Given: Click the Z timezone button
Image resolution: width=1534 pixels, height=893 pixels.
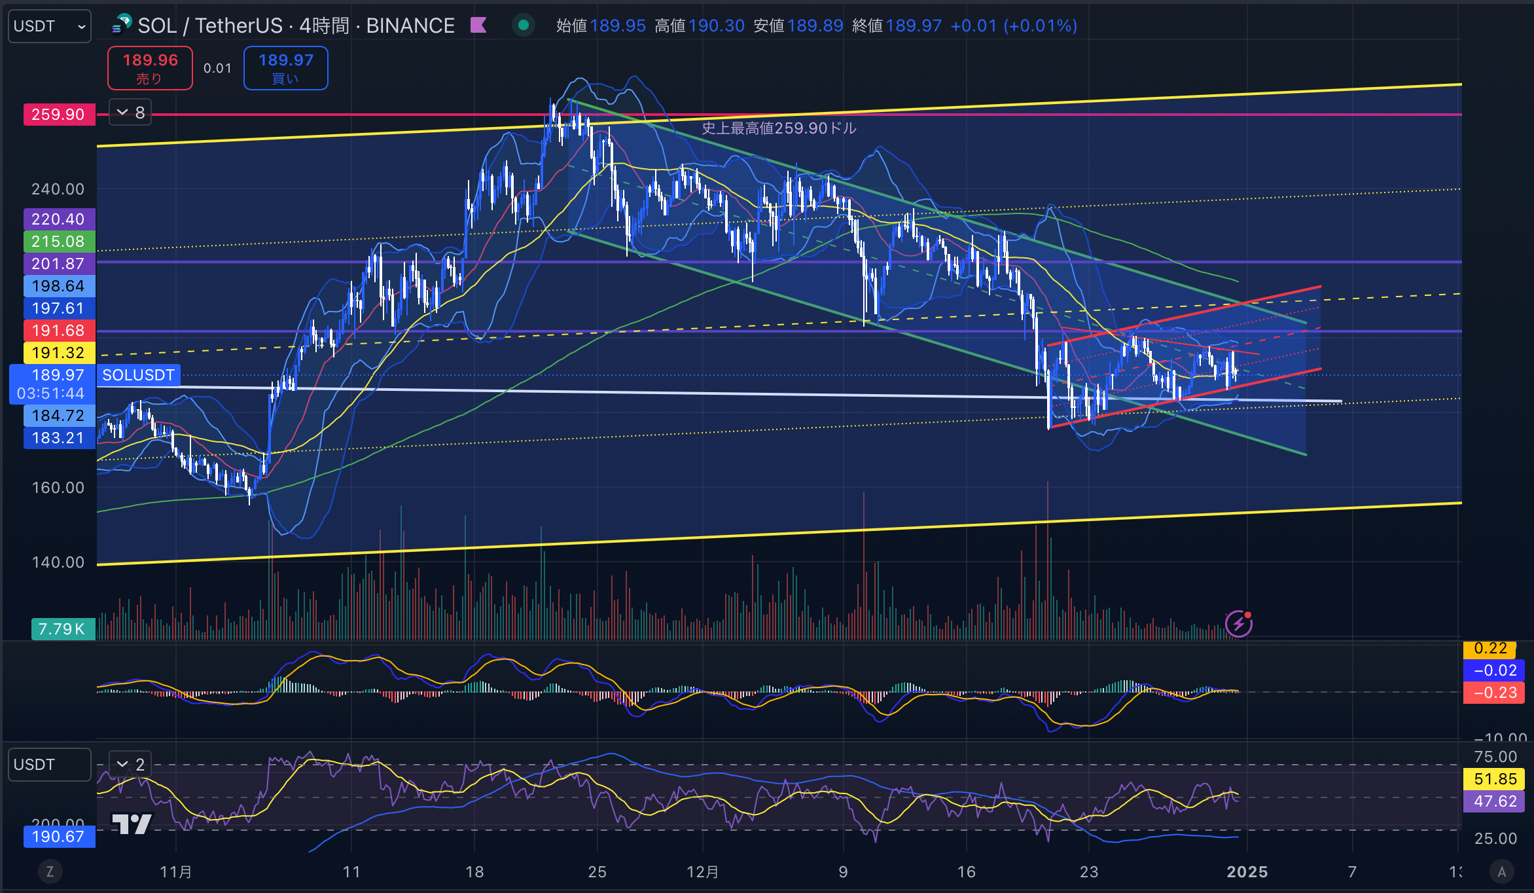Looking at the screenshot, I should [x=50, y=871].
